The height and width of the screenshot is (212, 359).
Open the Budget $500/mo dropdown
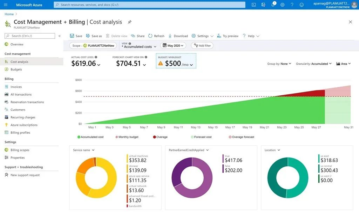176,61
